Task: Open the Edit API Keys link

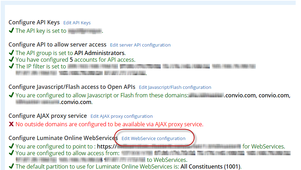Action: tap(77, 23)
